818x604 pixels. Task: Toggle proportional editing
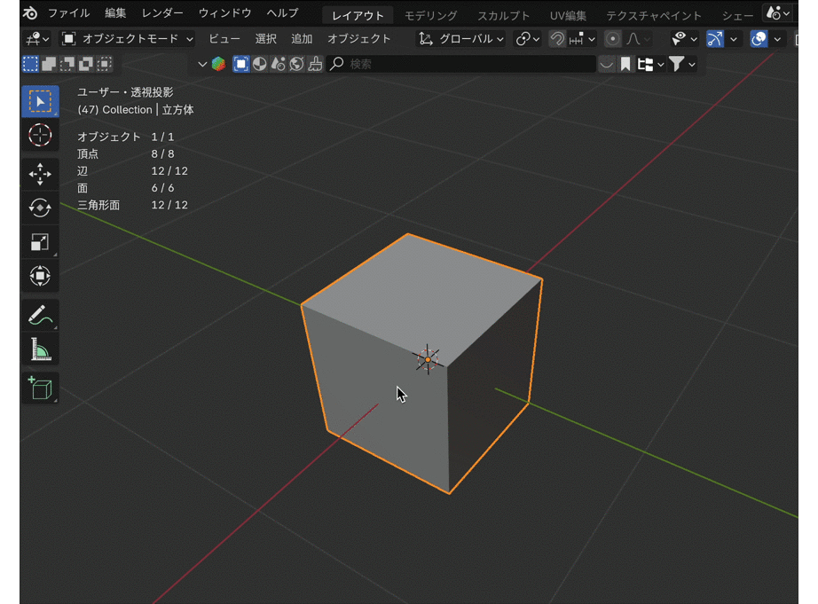pos(613,39)
